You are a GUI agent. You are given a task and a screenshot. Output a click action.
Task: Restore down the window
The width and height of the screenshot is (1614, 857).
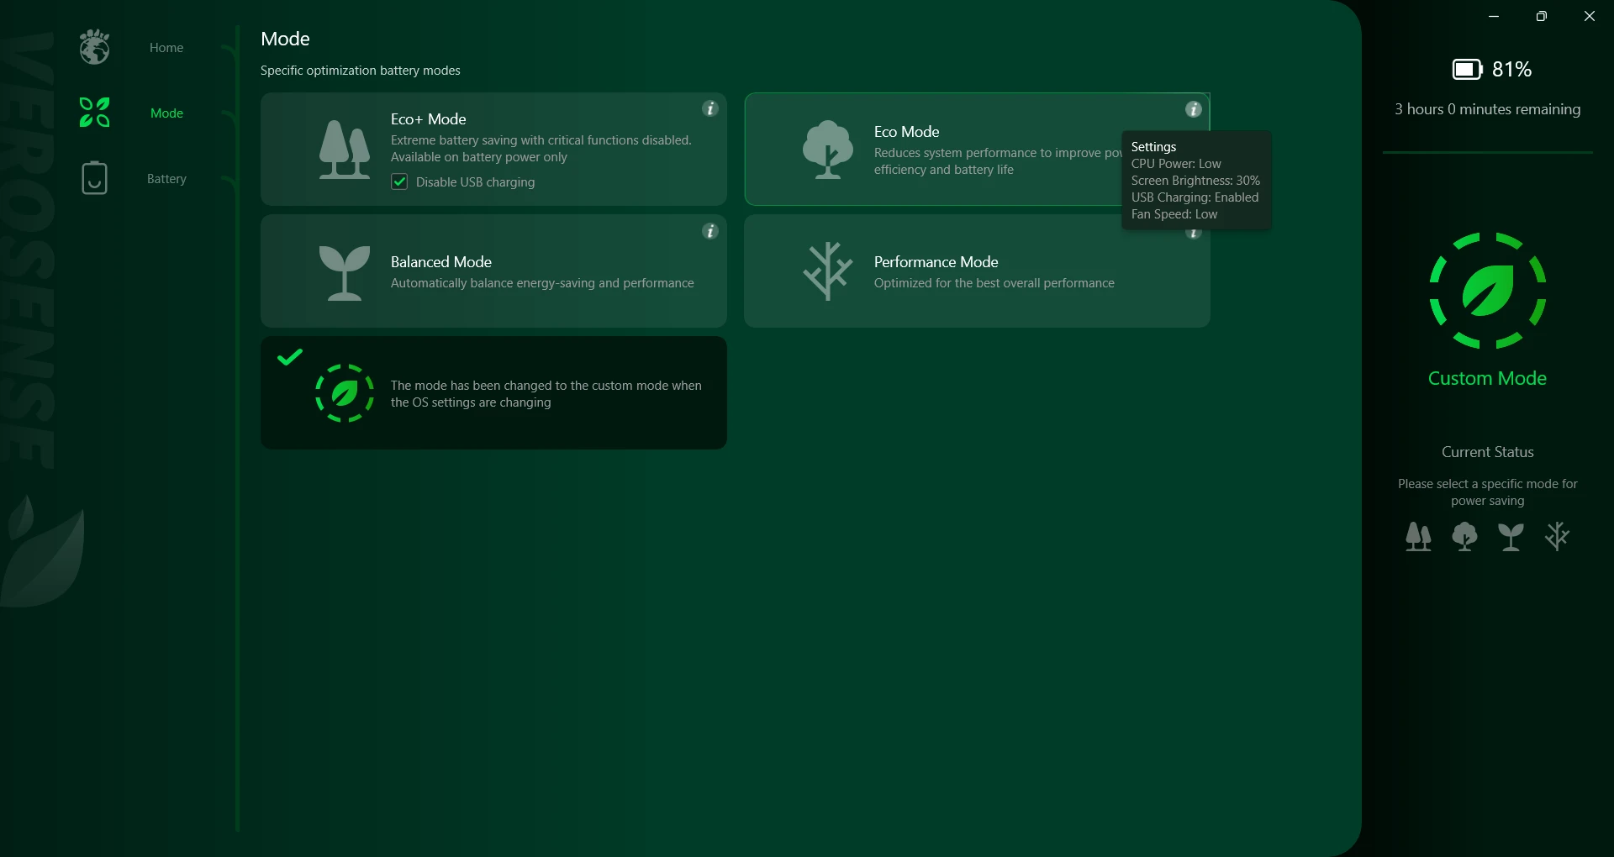click(1541, 16)
